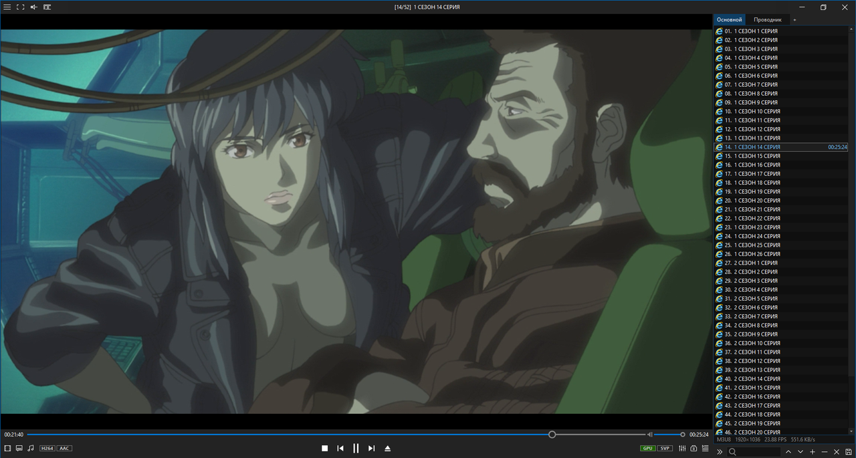Add files to playlist plus icon
This screenshot has width=856, height=458.
(x=813, y=452)
